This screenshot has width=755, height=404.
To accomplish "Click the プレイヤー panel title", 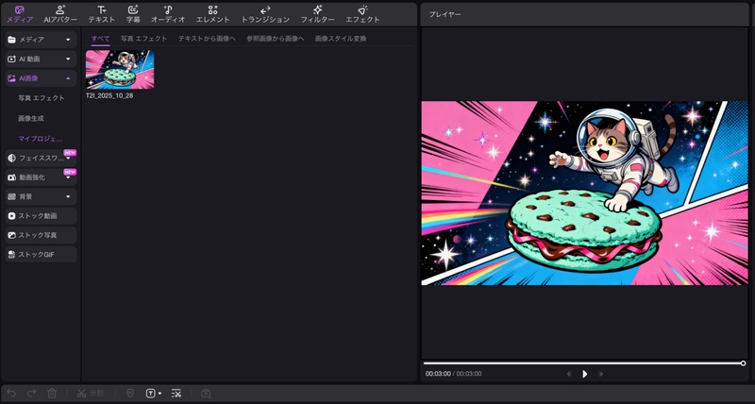I will (445, 14).
